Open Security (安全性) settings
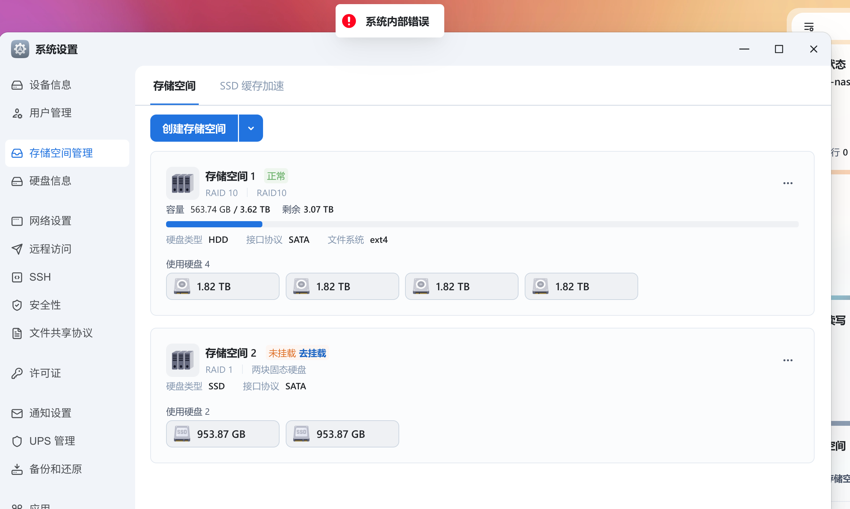 pyautogui.click(x=45, y=305)
